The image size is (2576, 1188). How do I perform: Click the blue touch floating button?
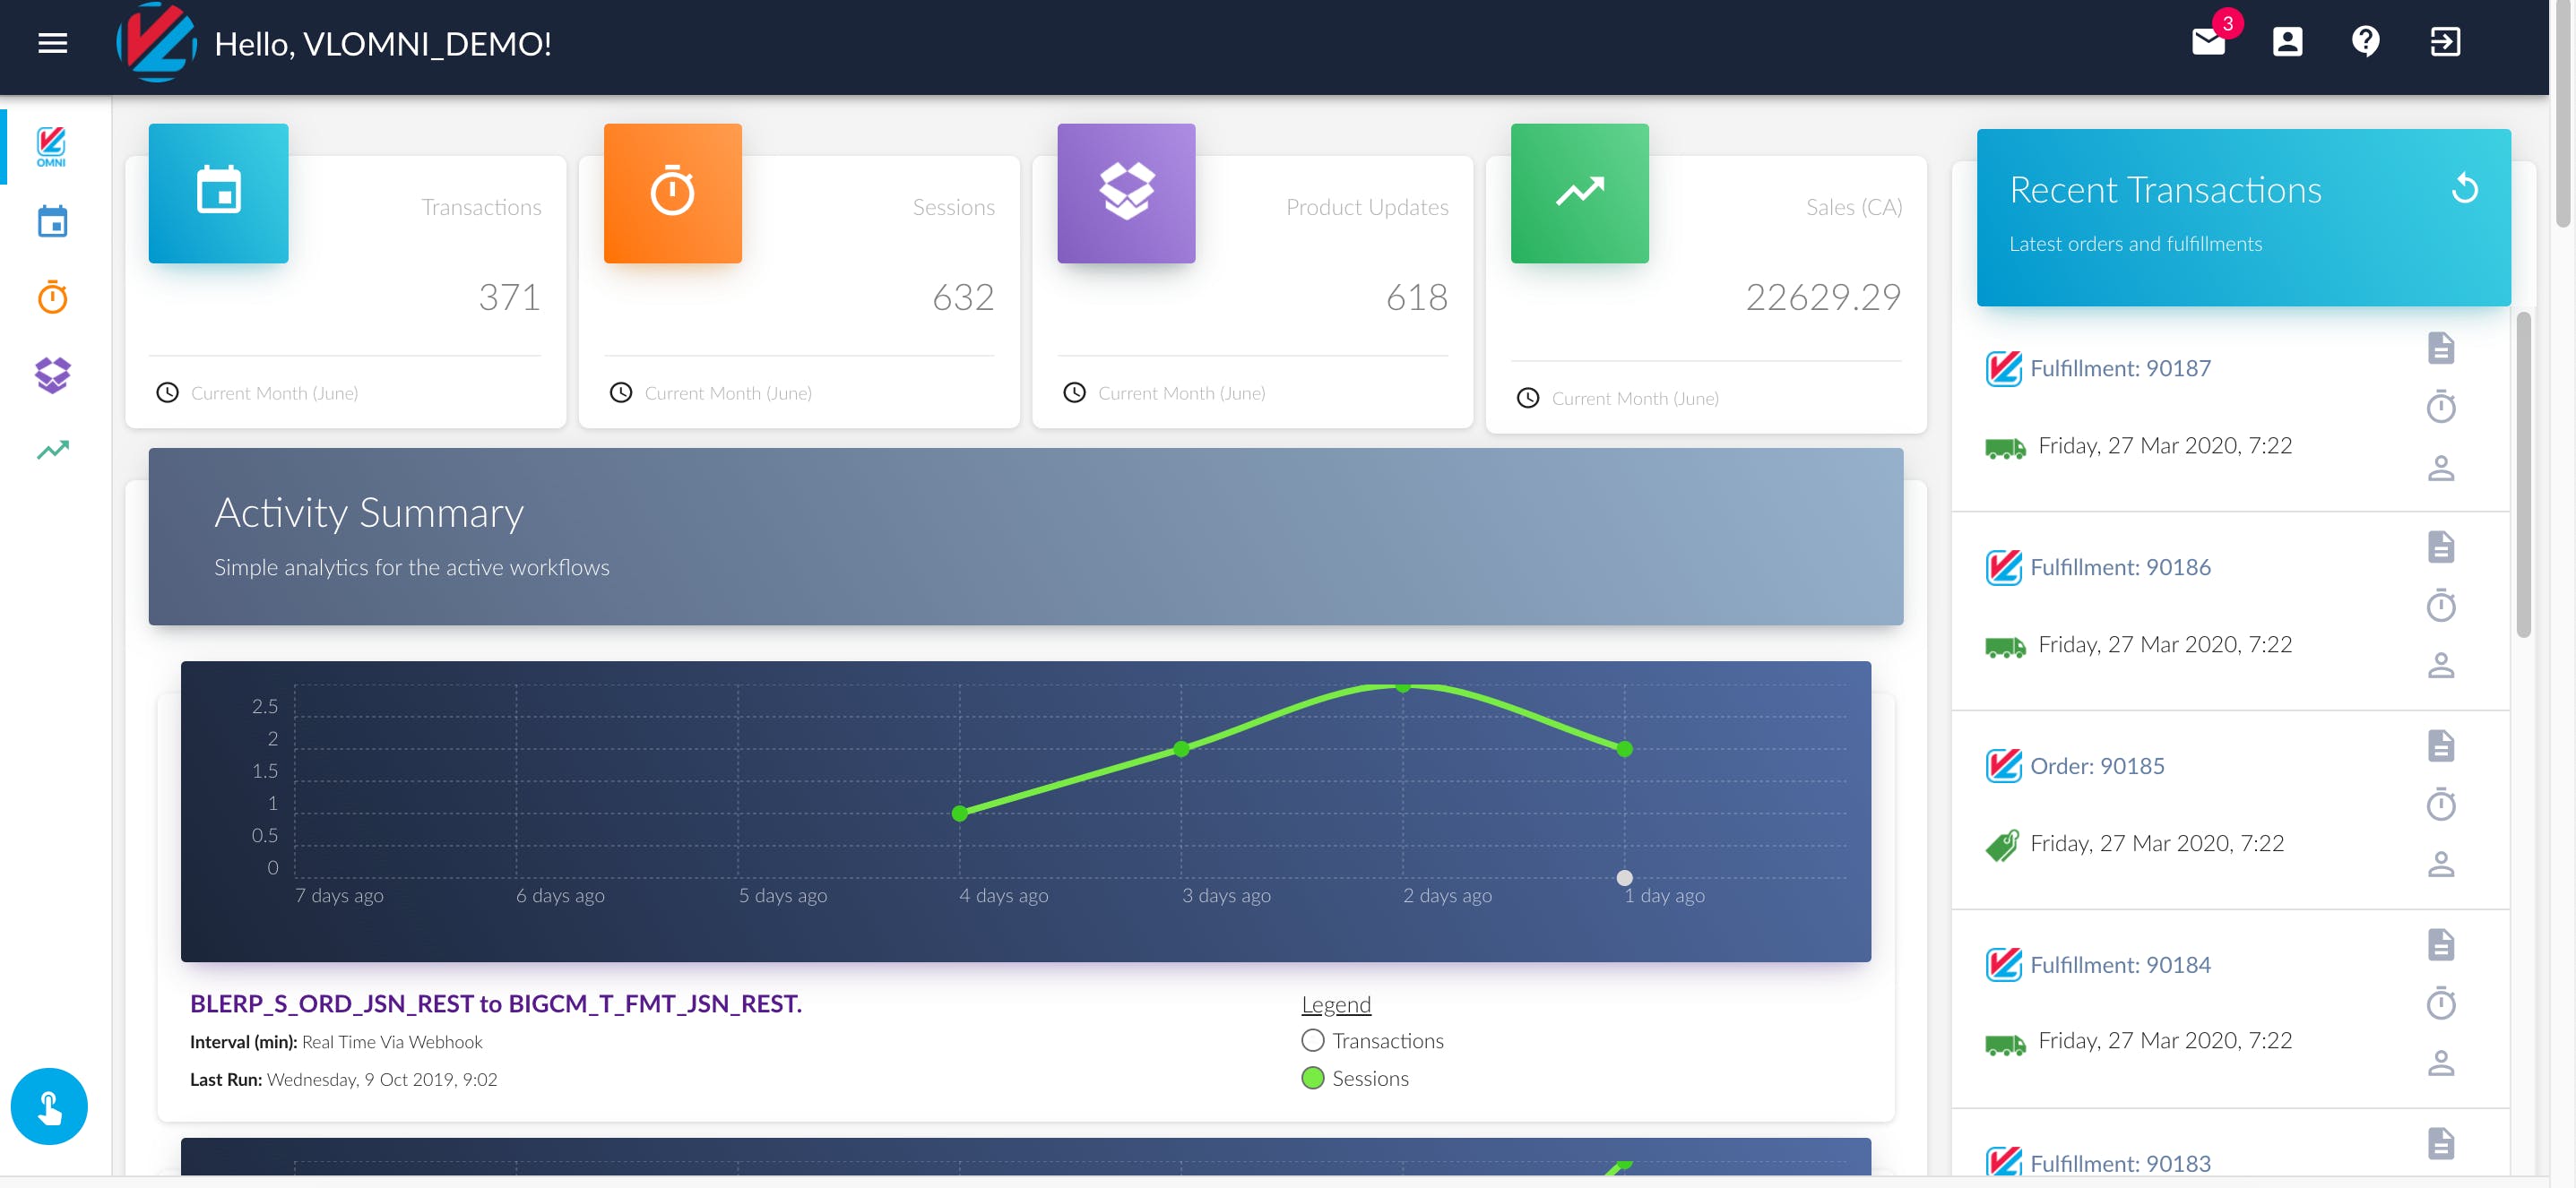pyautogui.click(x=49, y=1106)
